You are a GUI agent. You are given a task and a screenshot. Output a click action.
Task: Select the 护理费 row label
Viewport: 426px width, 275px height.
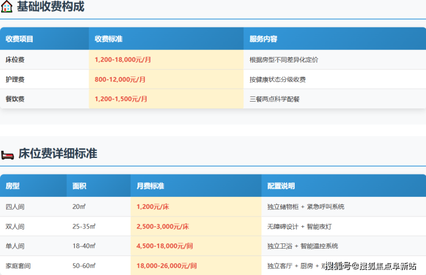[15, 79]
